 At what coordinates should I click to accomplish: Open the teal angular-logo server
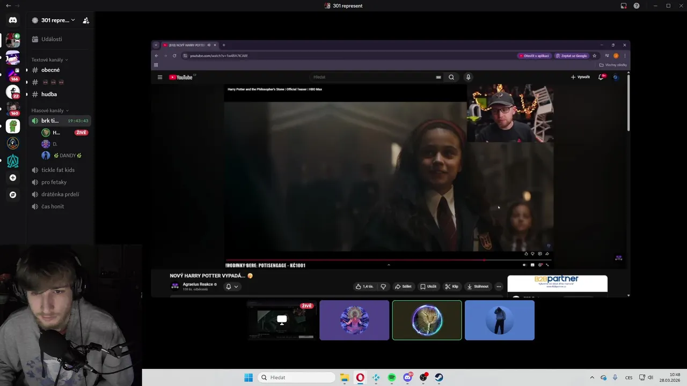[x=13, y=160]
